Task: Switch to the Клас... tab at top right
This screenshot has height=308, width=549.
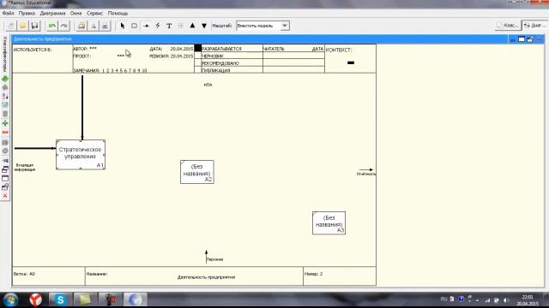Action: [508, 25]
